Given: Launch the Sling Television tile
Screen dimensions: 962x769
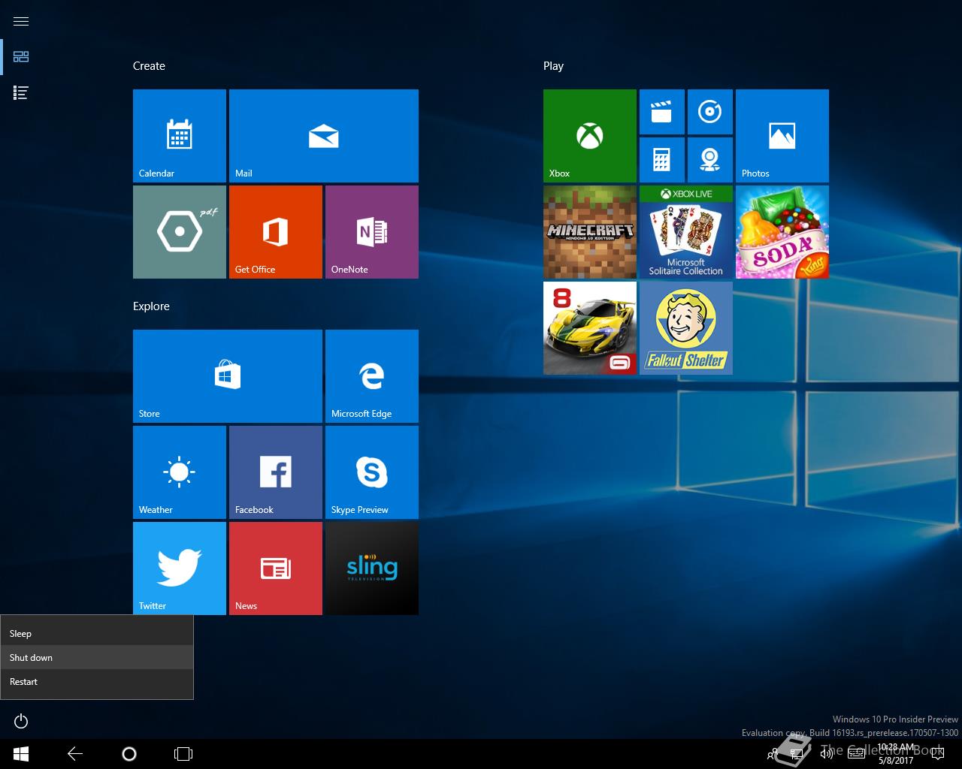Looking at the screenshot, I should (372, 568).
